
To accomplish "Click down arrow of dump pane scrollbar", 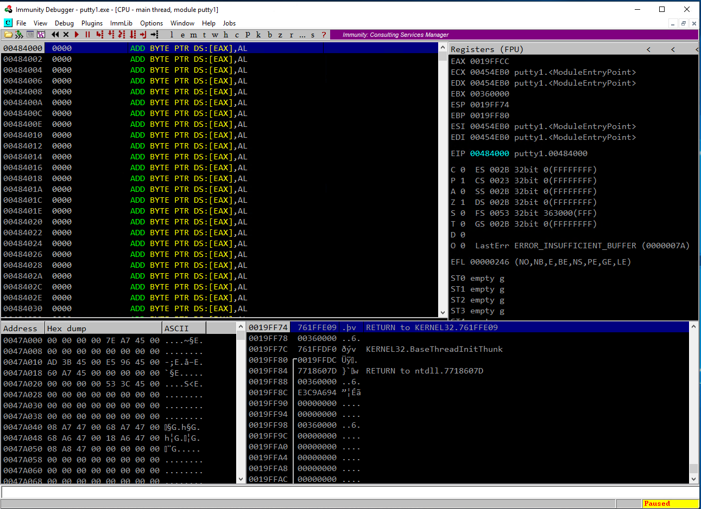I will tap(241, 479).
